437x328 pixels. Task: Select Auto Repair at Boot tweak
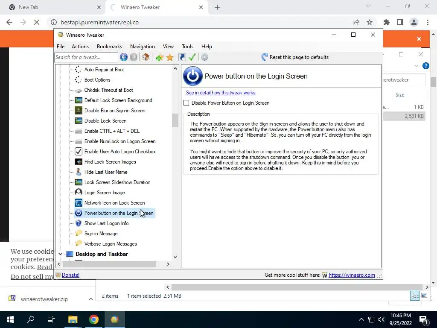104,70
